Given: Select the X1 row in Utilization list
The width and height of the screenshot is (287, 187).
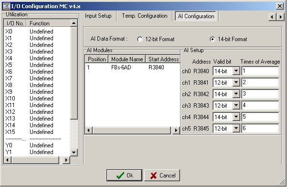Looking at the screenshot, I should pos(37,38).
